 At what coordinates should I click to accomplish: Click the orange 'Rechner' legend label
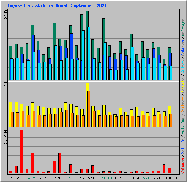click(x=183, y=105)
